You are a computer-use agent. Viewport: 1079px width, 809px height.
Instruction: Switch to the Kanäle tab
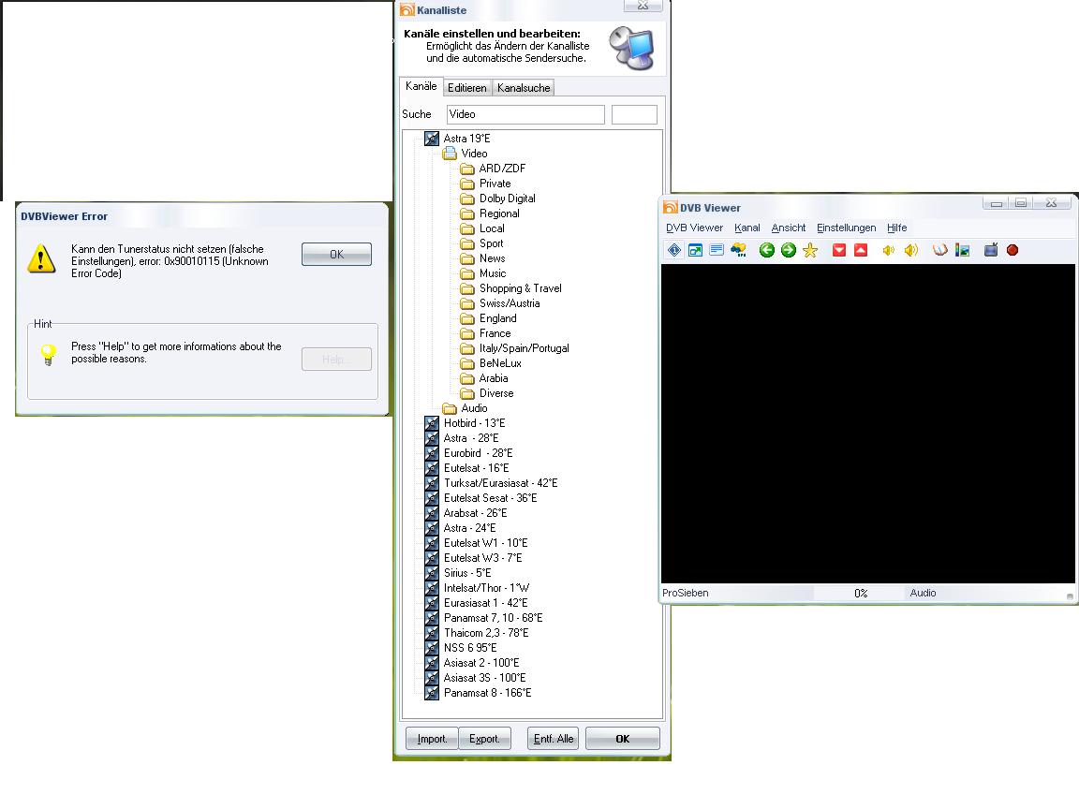[x=421, y=87]
